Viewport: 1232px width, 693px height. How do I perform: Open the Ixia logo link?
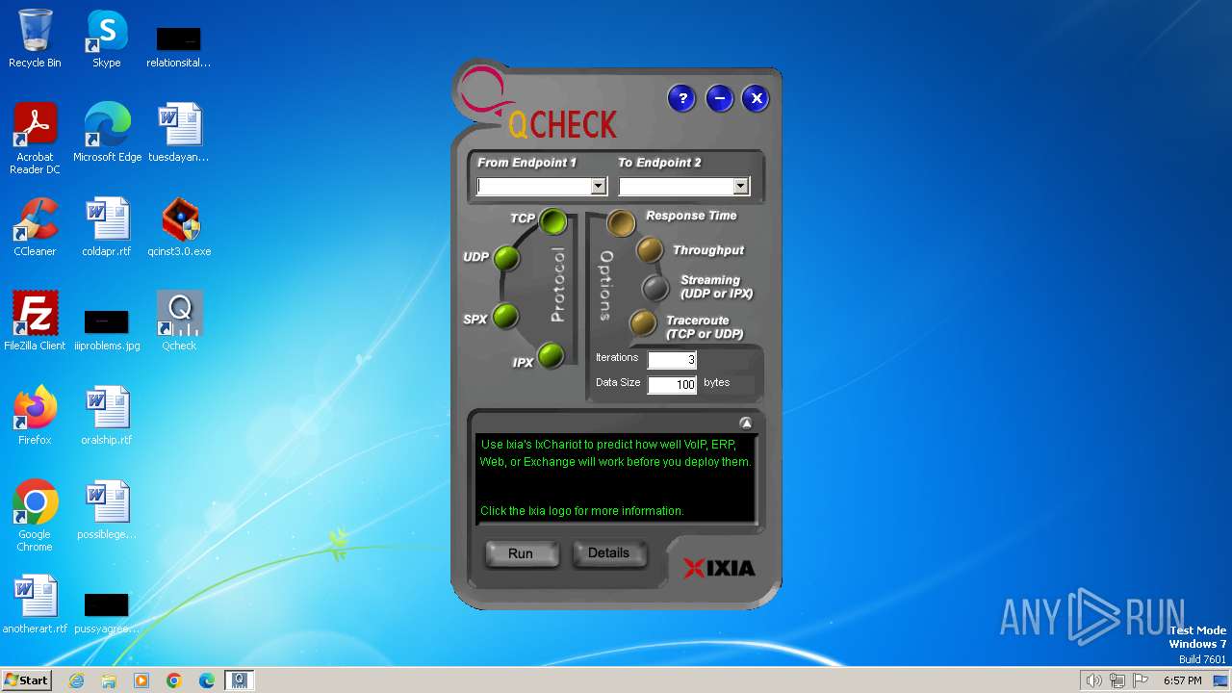click(x=719, y=568)
